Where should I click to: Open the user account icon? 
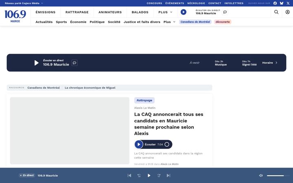[287, 12]
